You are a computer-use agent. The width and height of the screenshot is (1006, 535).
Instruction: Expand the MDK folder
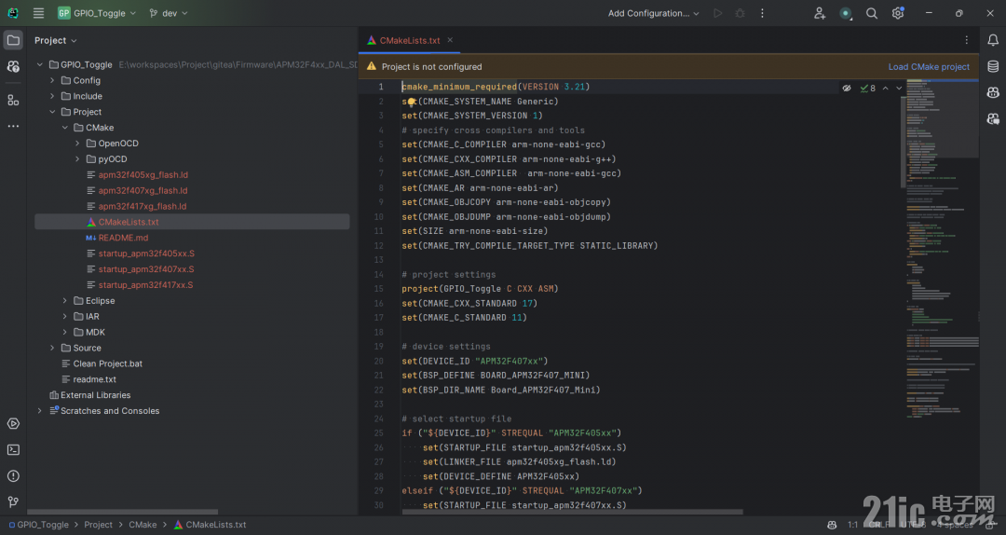pos(65,332)
